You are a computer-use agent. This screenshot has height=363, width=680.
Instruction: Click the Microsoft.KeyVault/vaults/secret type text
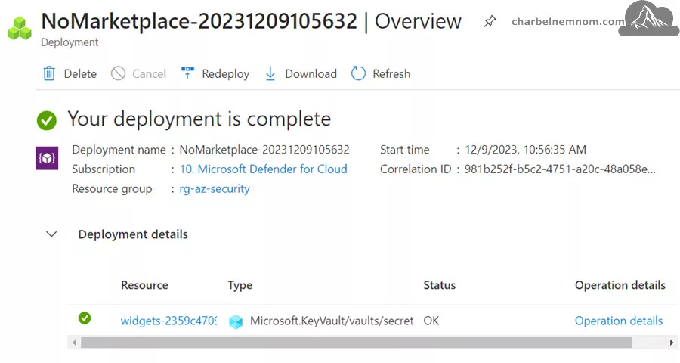[x=332, y=321]
